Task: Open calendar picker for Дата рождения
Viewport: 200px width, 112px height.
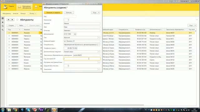Action: click(x=75, y=34)
